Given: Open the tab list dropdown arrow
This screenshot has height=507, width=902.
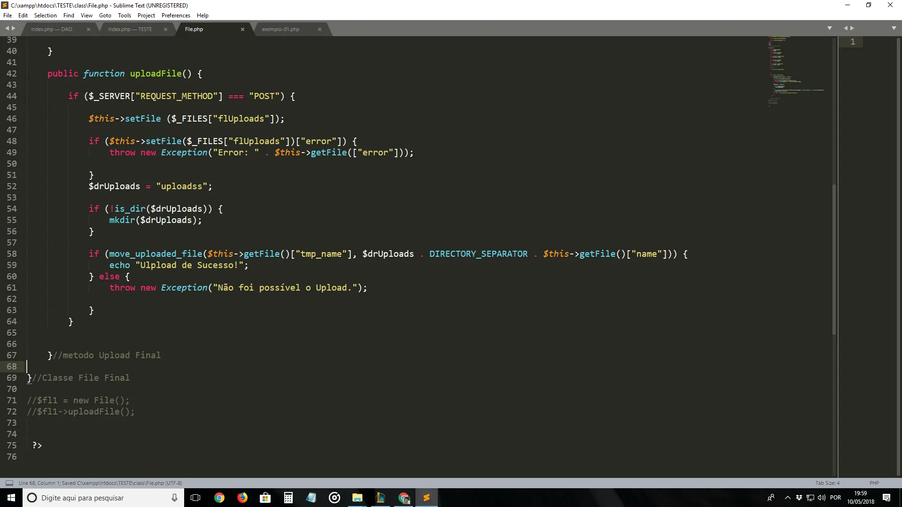Looking at the screenshot, I should tap(830, 28).
